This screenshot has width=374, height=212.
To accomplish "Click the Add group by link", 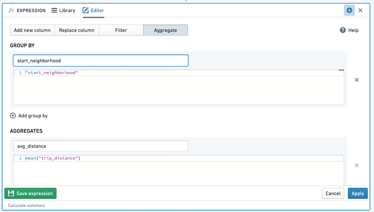I will click(x=33, y=116).
